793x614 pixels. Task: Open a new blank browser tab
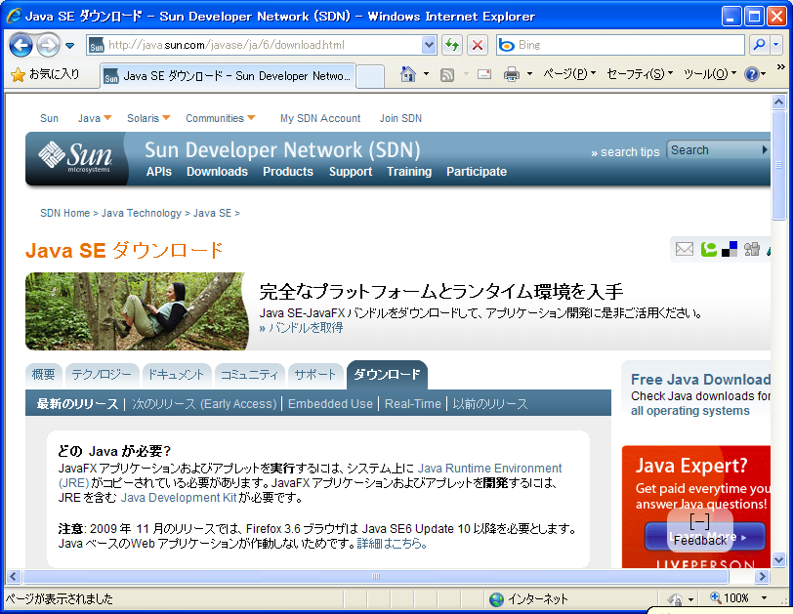(x=370, y=76)
